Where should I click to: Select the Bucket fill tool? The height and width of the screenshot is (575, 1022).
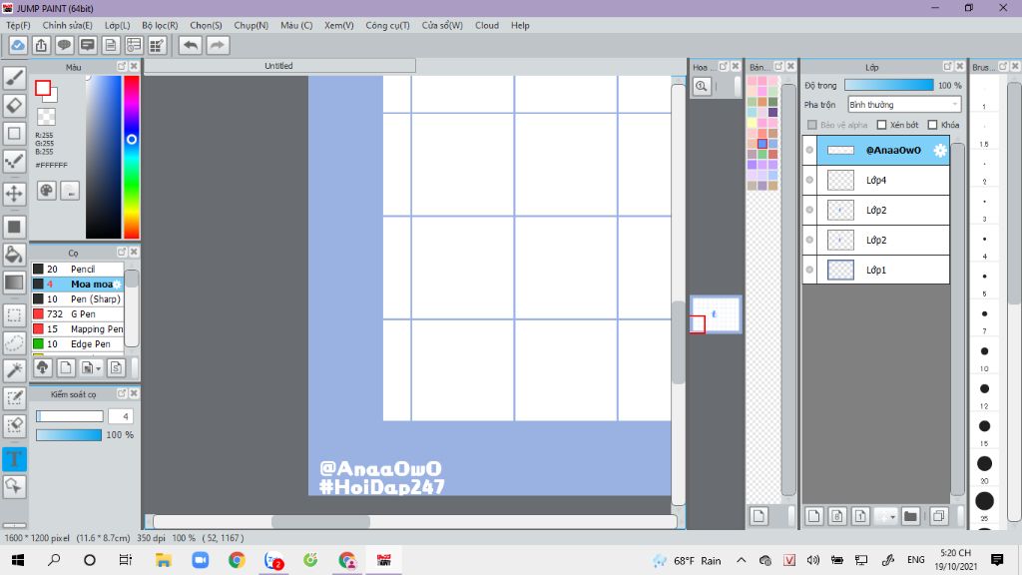14,255
